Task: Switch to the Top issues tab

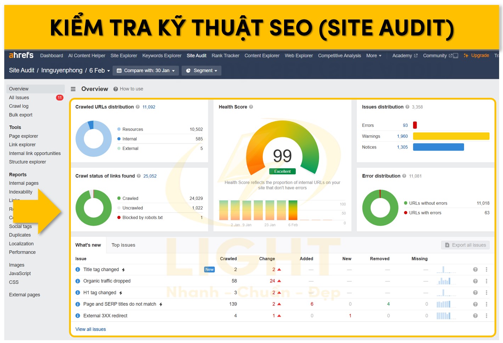Action: (123, 245)
